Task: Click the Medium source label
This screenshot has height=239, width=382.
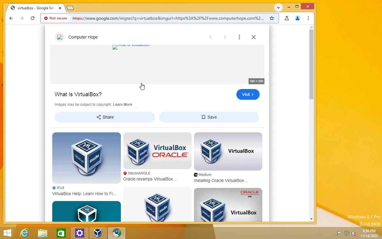Action: (205, 175)
